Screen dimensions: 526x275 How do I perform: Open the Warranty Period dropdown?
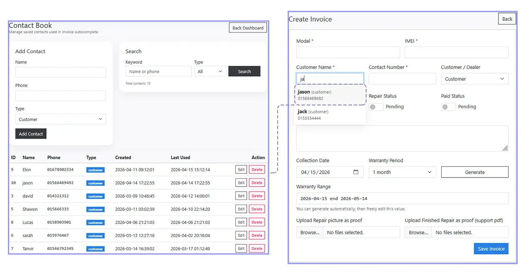click(x=402, y=172)
